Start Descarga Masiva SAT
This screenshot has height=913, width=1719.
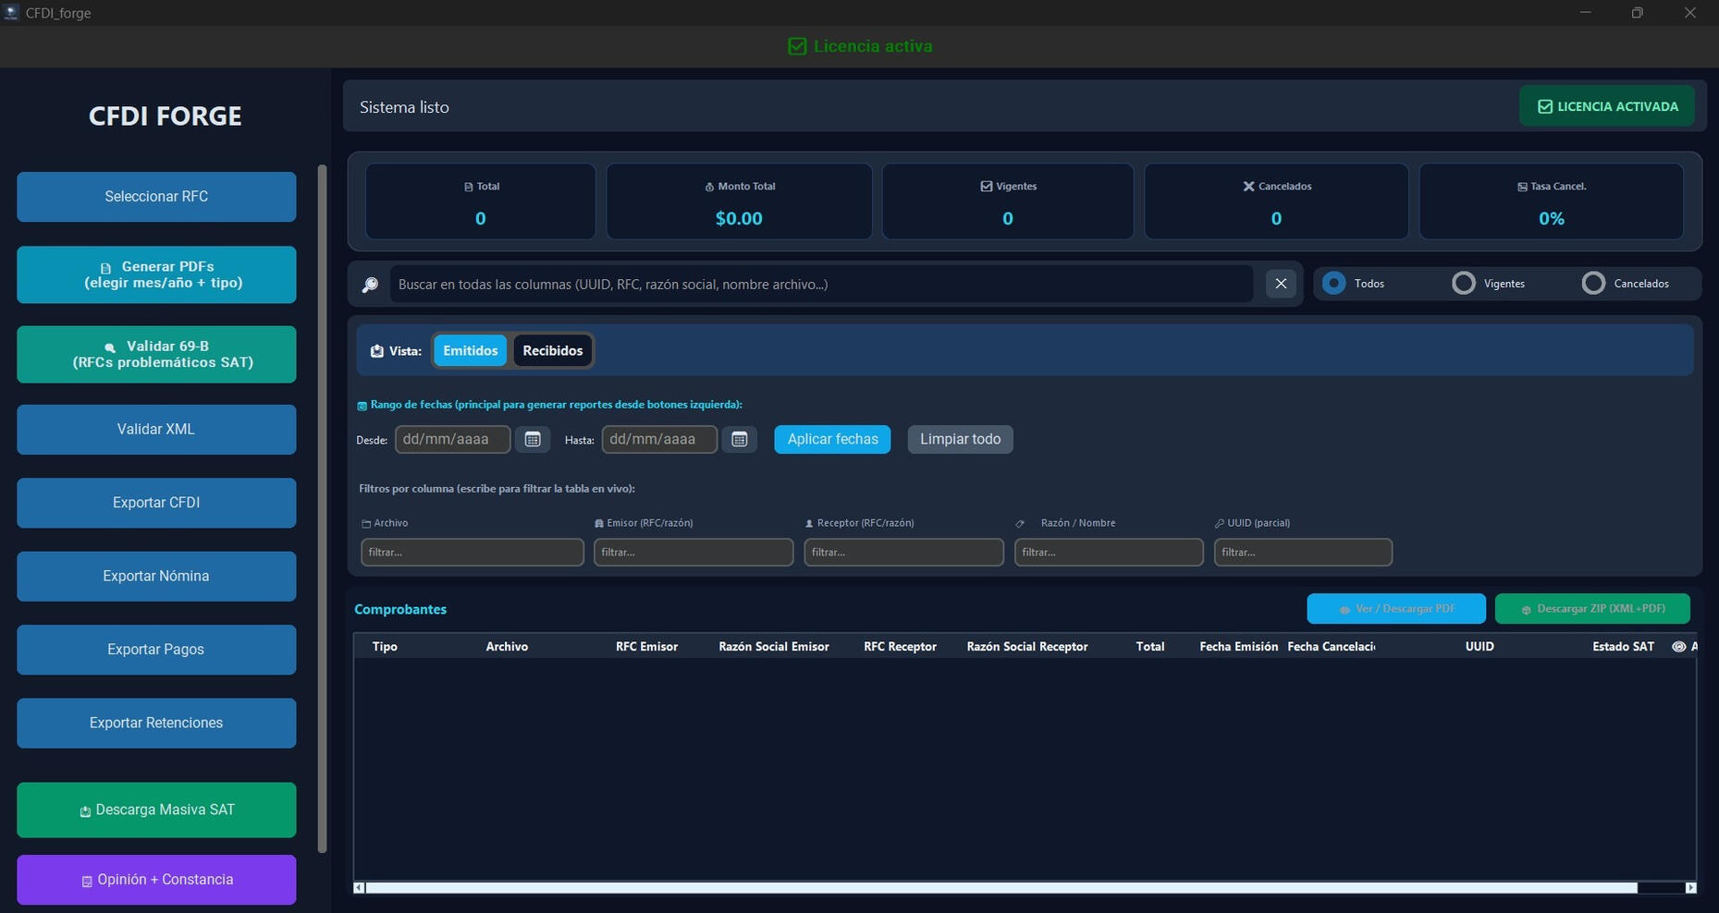pos(156,810)
